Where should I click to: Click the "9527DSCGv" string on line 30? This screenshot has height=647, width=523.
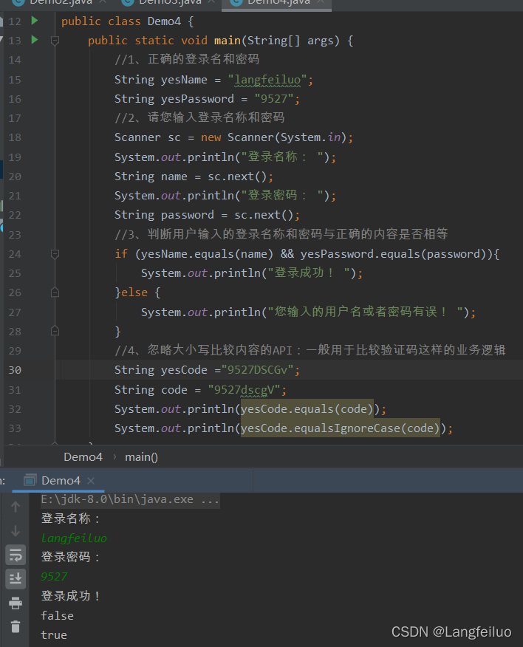pos(257,370)
